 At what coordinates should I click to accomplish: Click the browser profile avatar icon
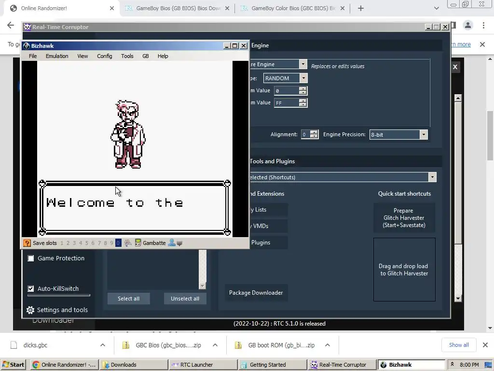[468, 25]
